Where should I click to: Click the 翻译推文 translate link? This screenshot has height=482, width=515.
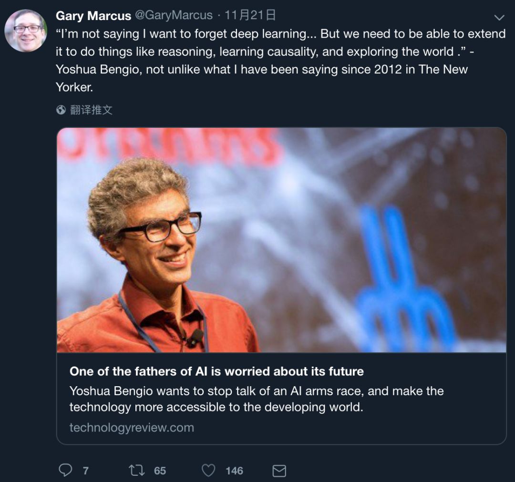click(x=91, y=110)
